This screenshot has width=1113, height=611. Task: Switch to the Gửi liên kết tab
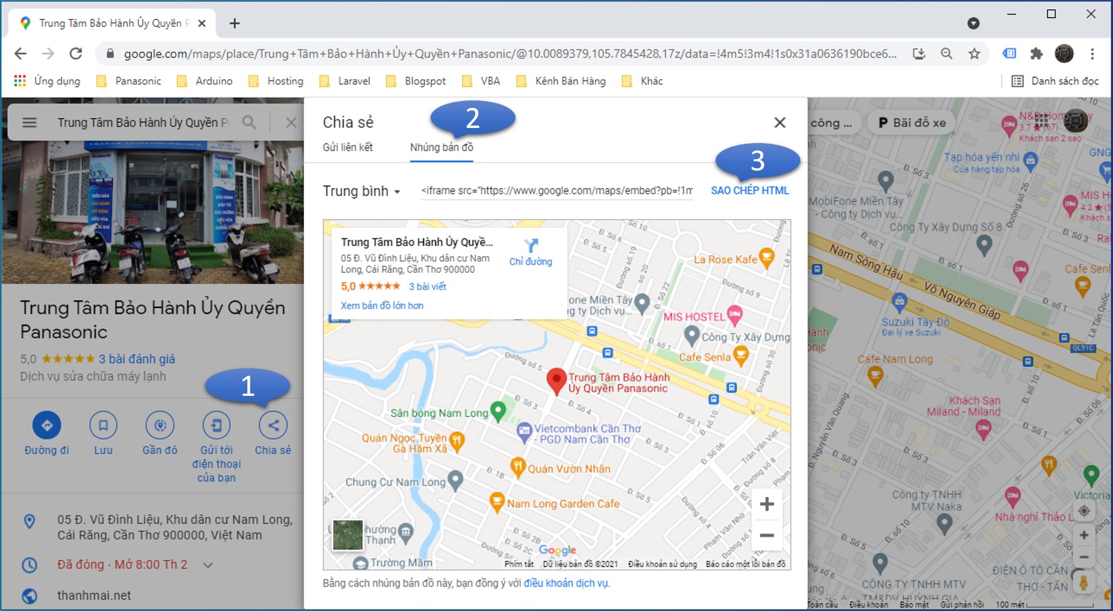click(x=348, y=147)
